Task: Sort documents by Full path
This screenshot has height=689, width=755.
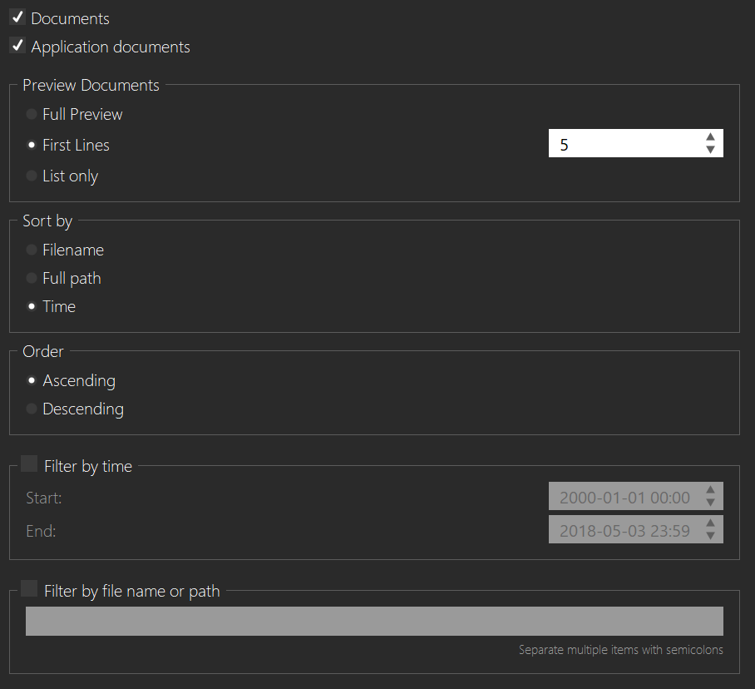Action: [x=32, y=279]
